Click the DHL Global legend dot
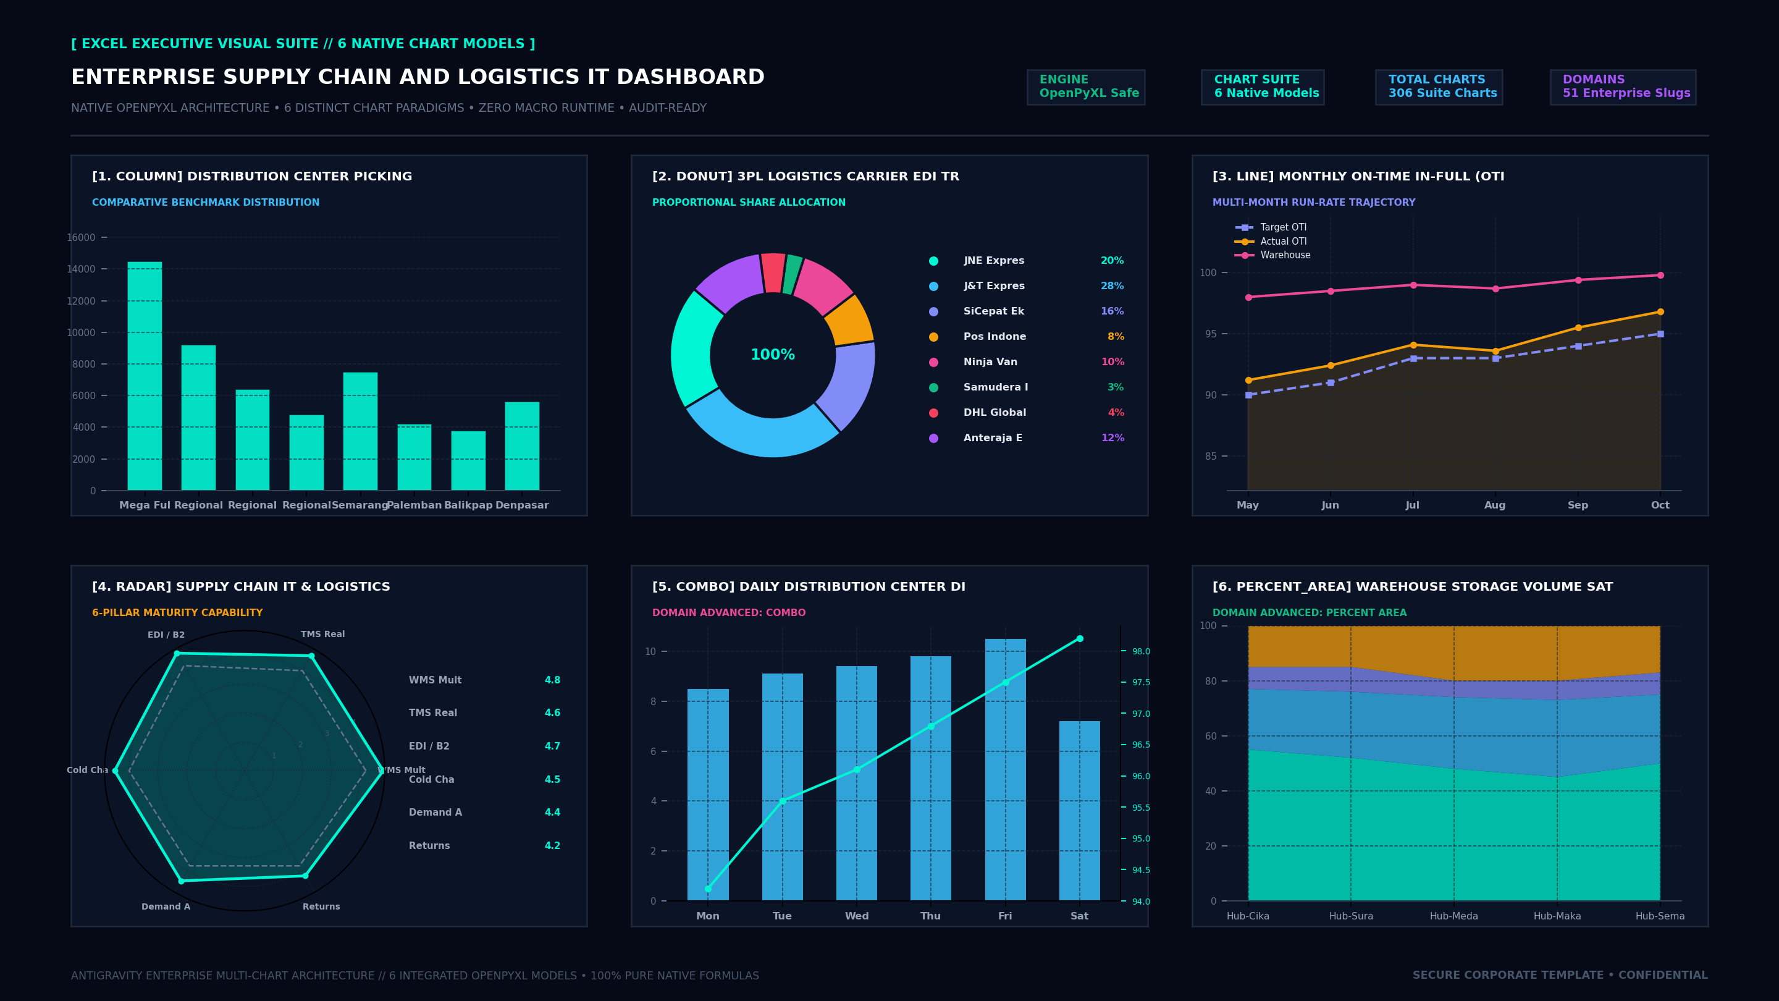Screen dimensions: 1779x1001 (x=934, y=413)
